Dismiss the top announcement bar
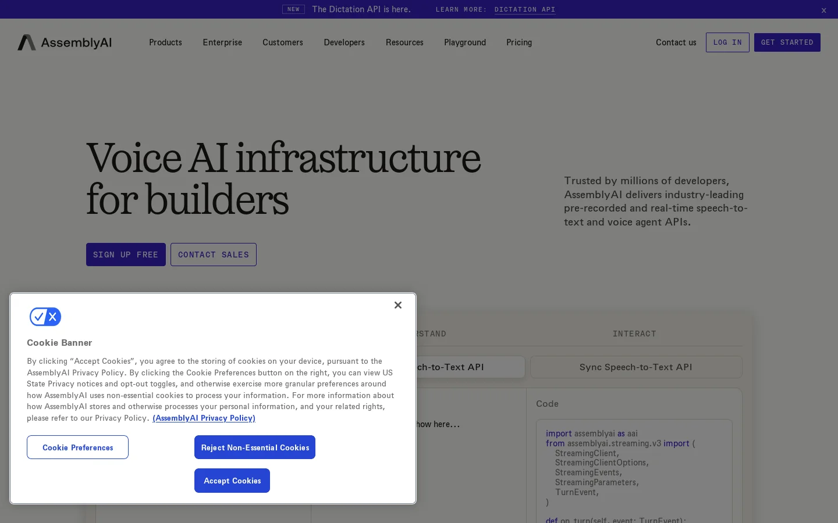This screenshot has width=838, height=523. click(823, 10)
